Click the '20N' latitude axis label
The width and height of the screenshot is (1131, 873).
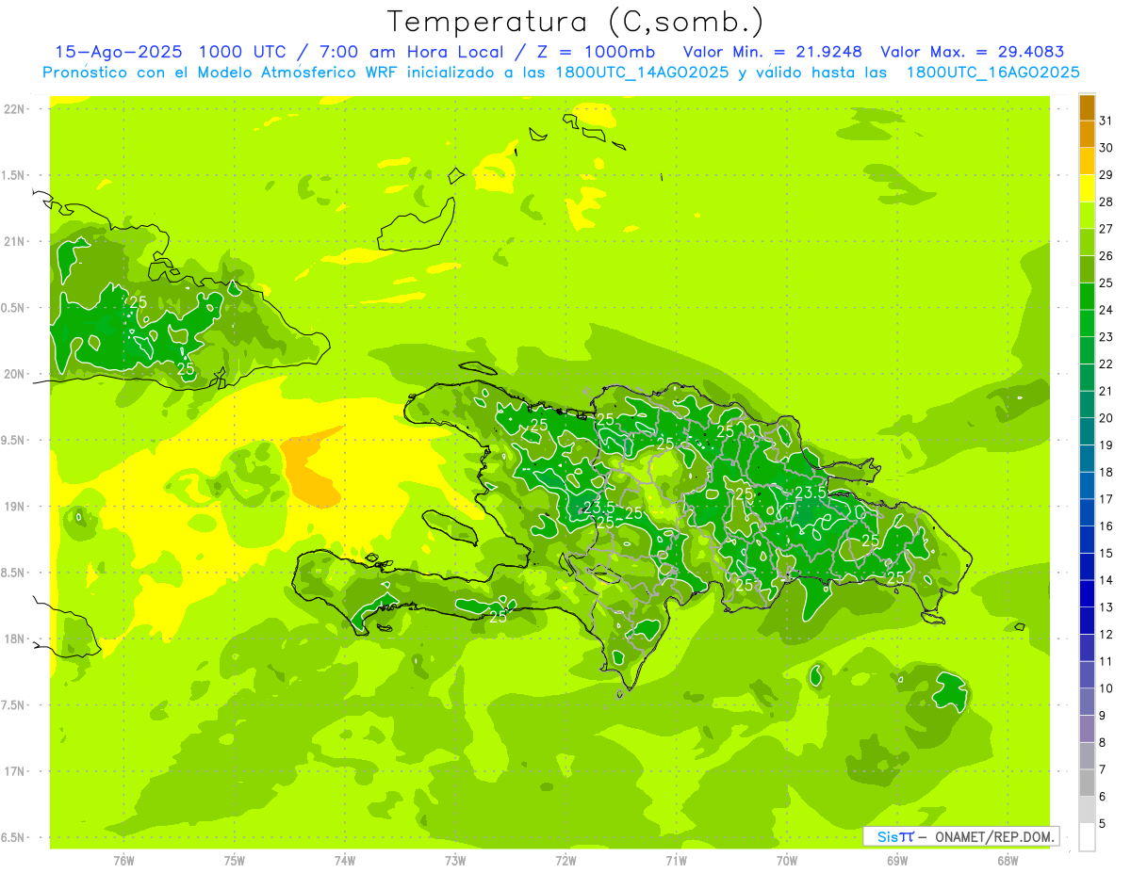[14, 374]
